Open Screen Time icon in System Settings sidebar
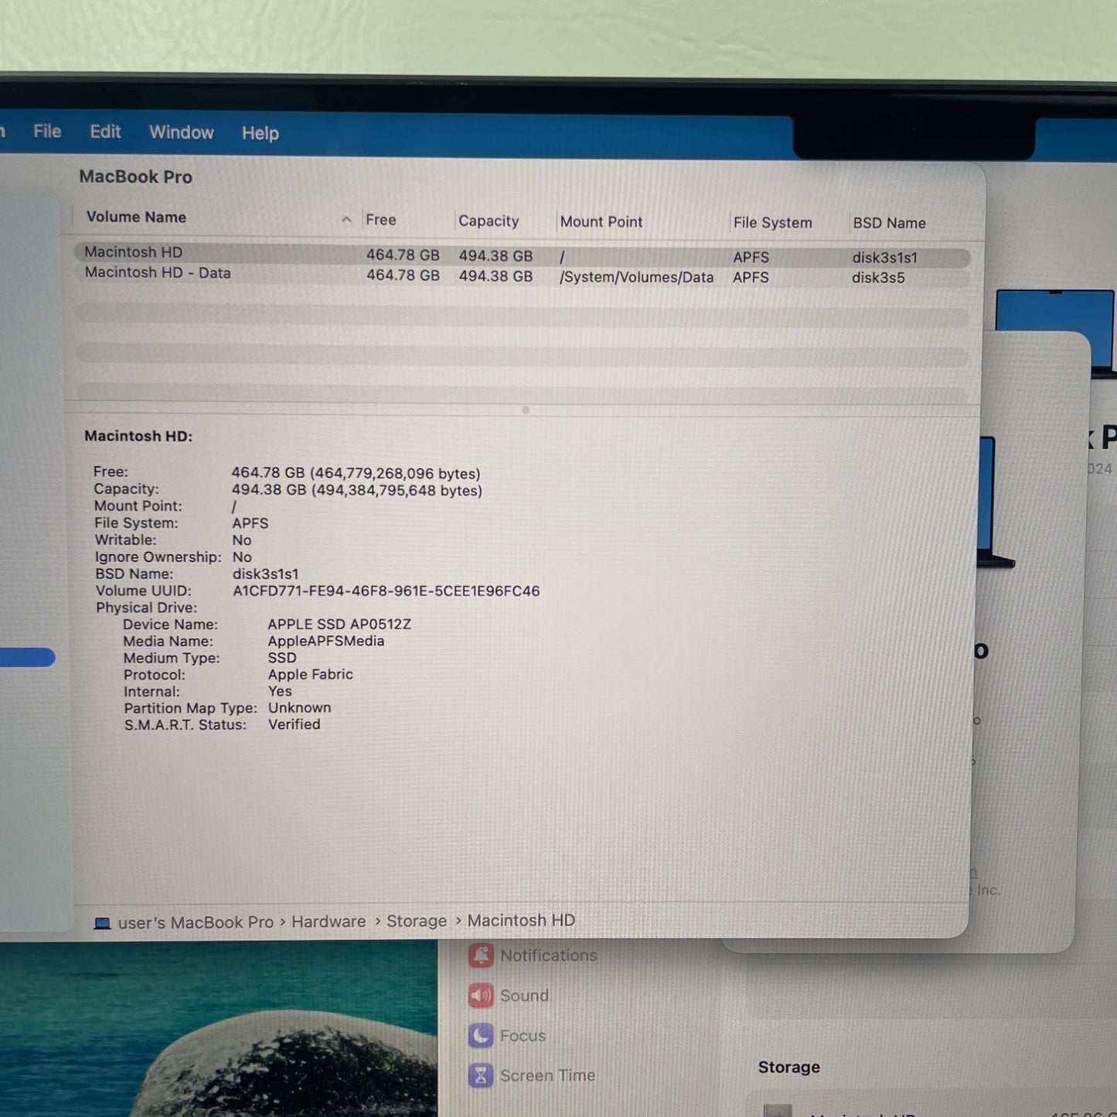The height and width of the screenshot is (1117, 1117). [x=481, y=1075]
